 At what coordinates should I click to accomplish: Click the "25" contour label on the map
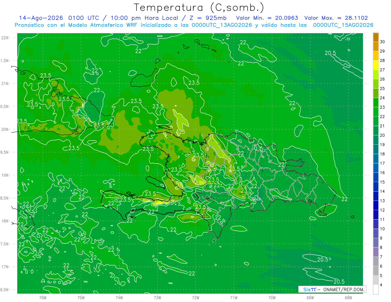click(x=181, y=132)
